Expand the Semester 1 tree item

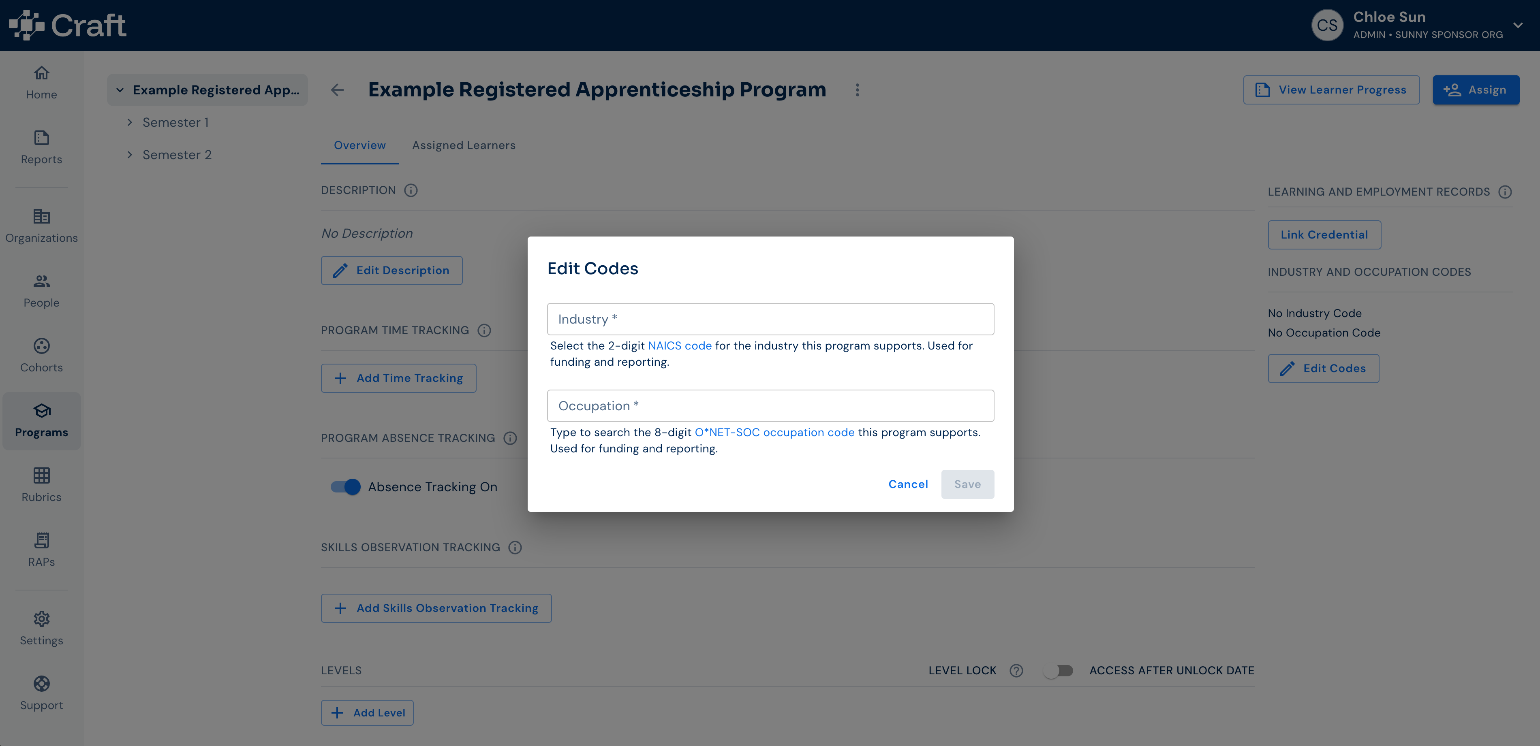coord(130,122)
